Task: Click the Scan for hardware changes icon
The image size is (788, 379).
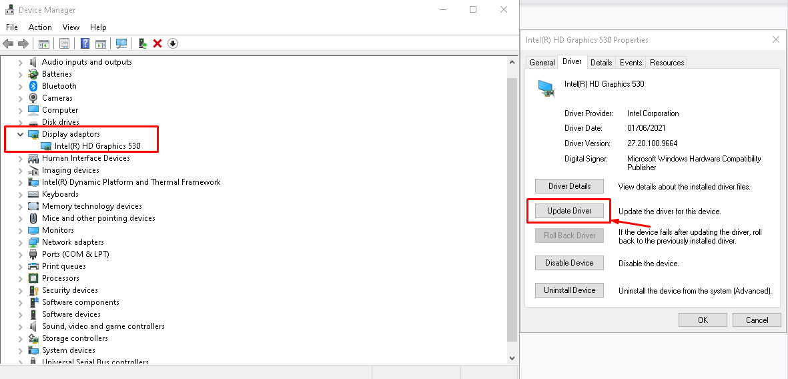Action: point(121,44)
